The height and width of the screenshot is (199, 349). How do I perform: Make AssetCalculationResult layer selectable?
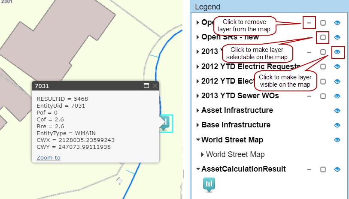(323, 169)
